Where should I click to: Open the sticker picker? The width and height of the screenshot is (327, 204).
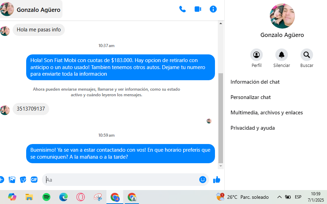click(x=23, y=180)
